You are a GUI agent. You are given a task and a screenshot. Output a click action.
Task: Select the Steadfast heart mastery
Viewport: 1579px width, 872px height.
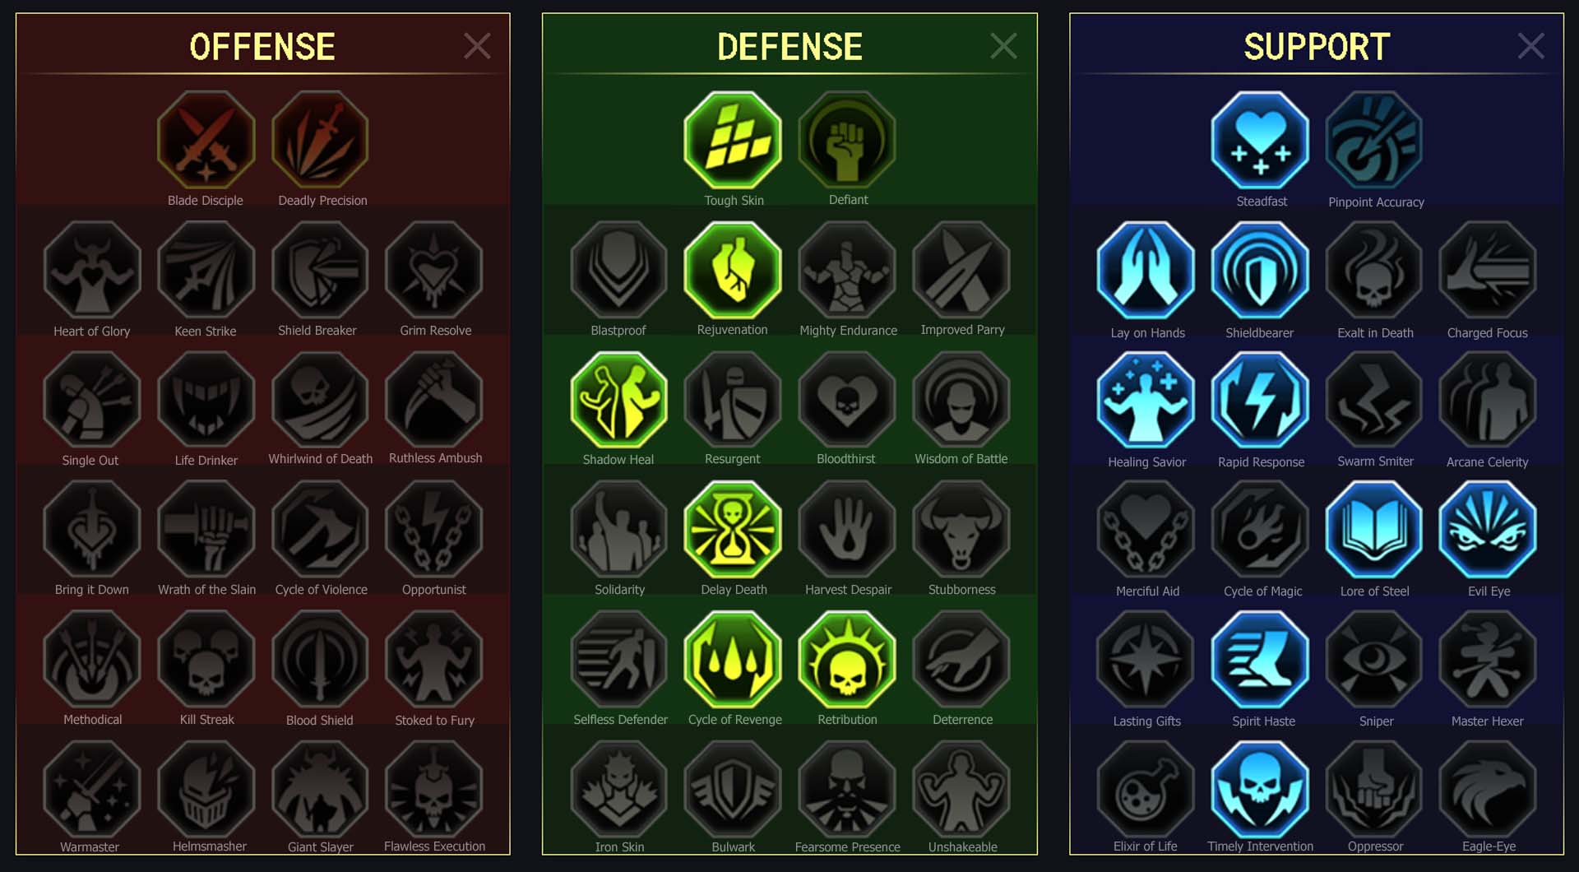click(x=1260, y=140)
